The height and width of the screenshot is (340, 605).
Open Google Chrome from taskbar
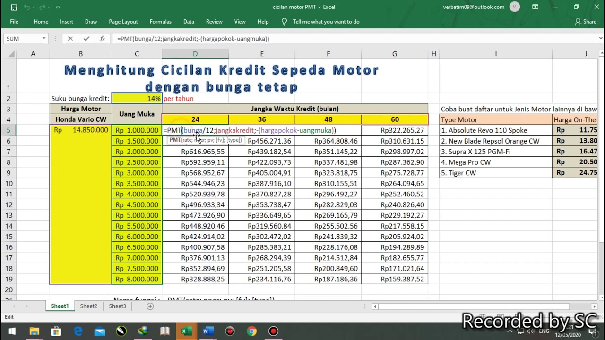(x=251, y=331)
